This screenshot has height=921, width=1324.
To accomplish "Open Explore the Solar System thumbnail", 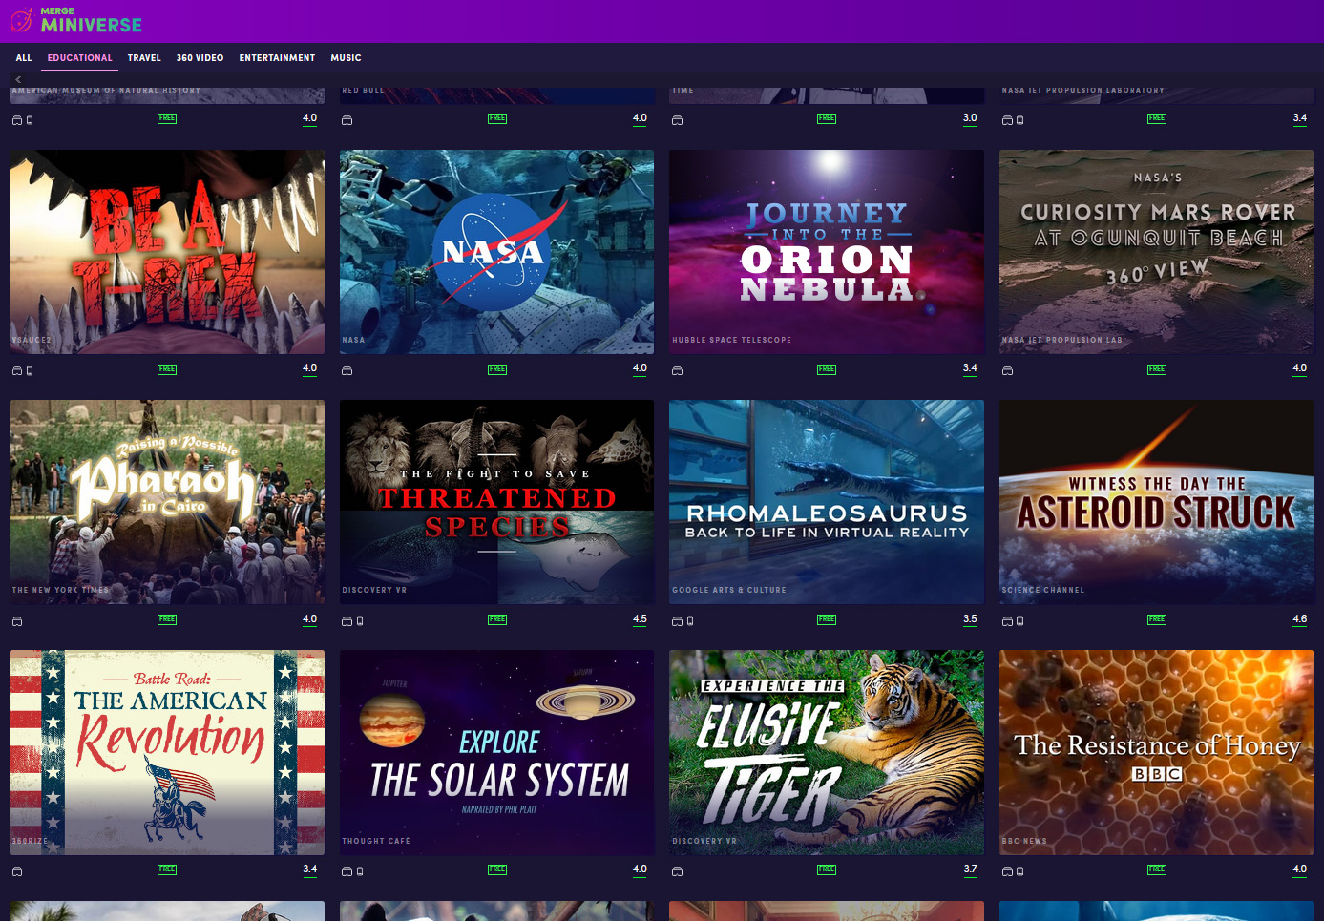I will point(496,752).
